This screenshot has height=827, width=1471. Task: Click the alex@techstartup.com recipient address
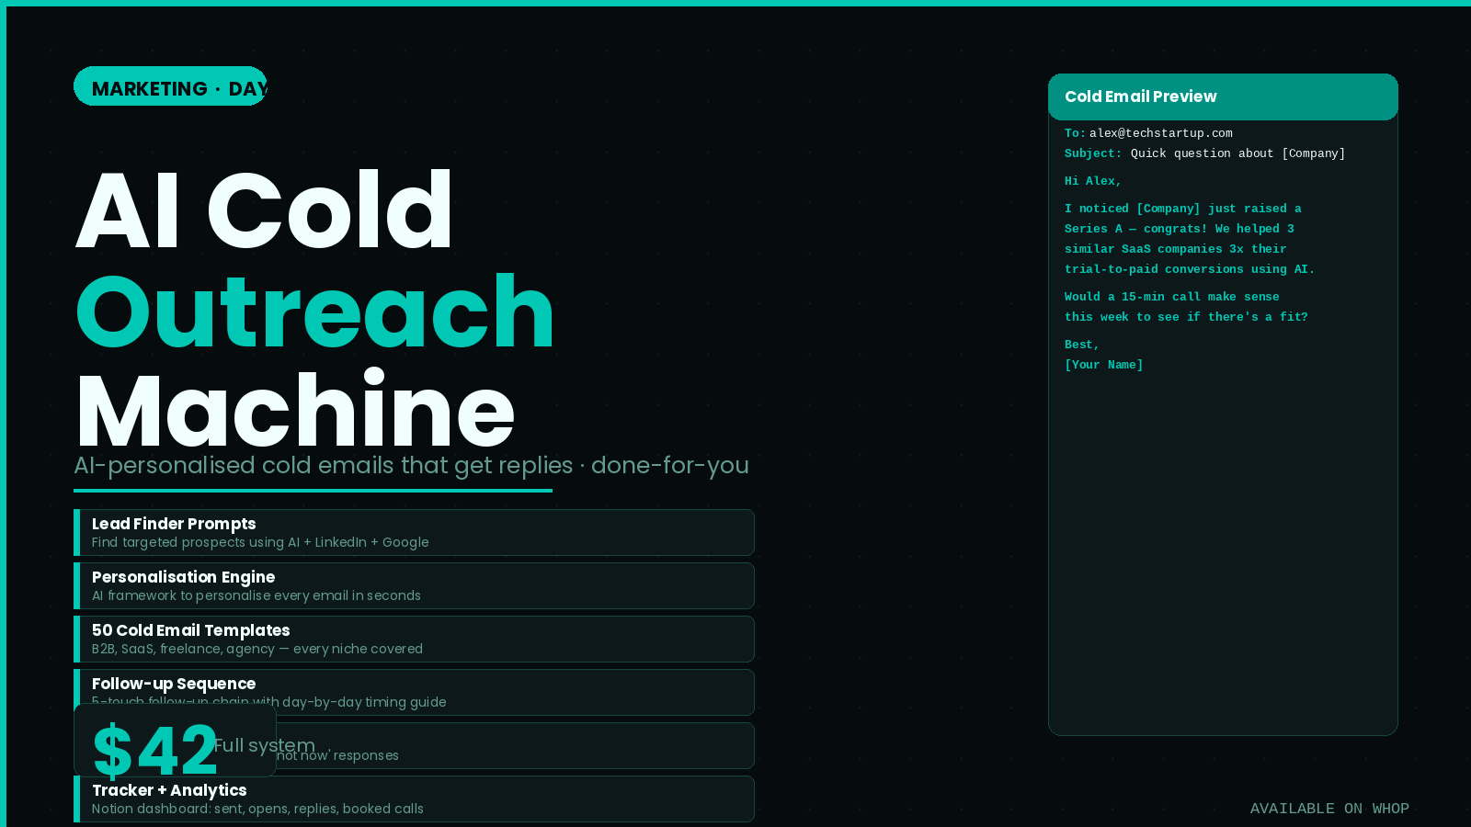point(1161,133)
